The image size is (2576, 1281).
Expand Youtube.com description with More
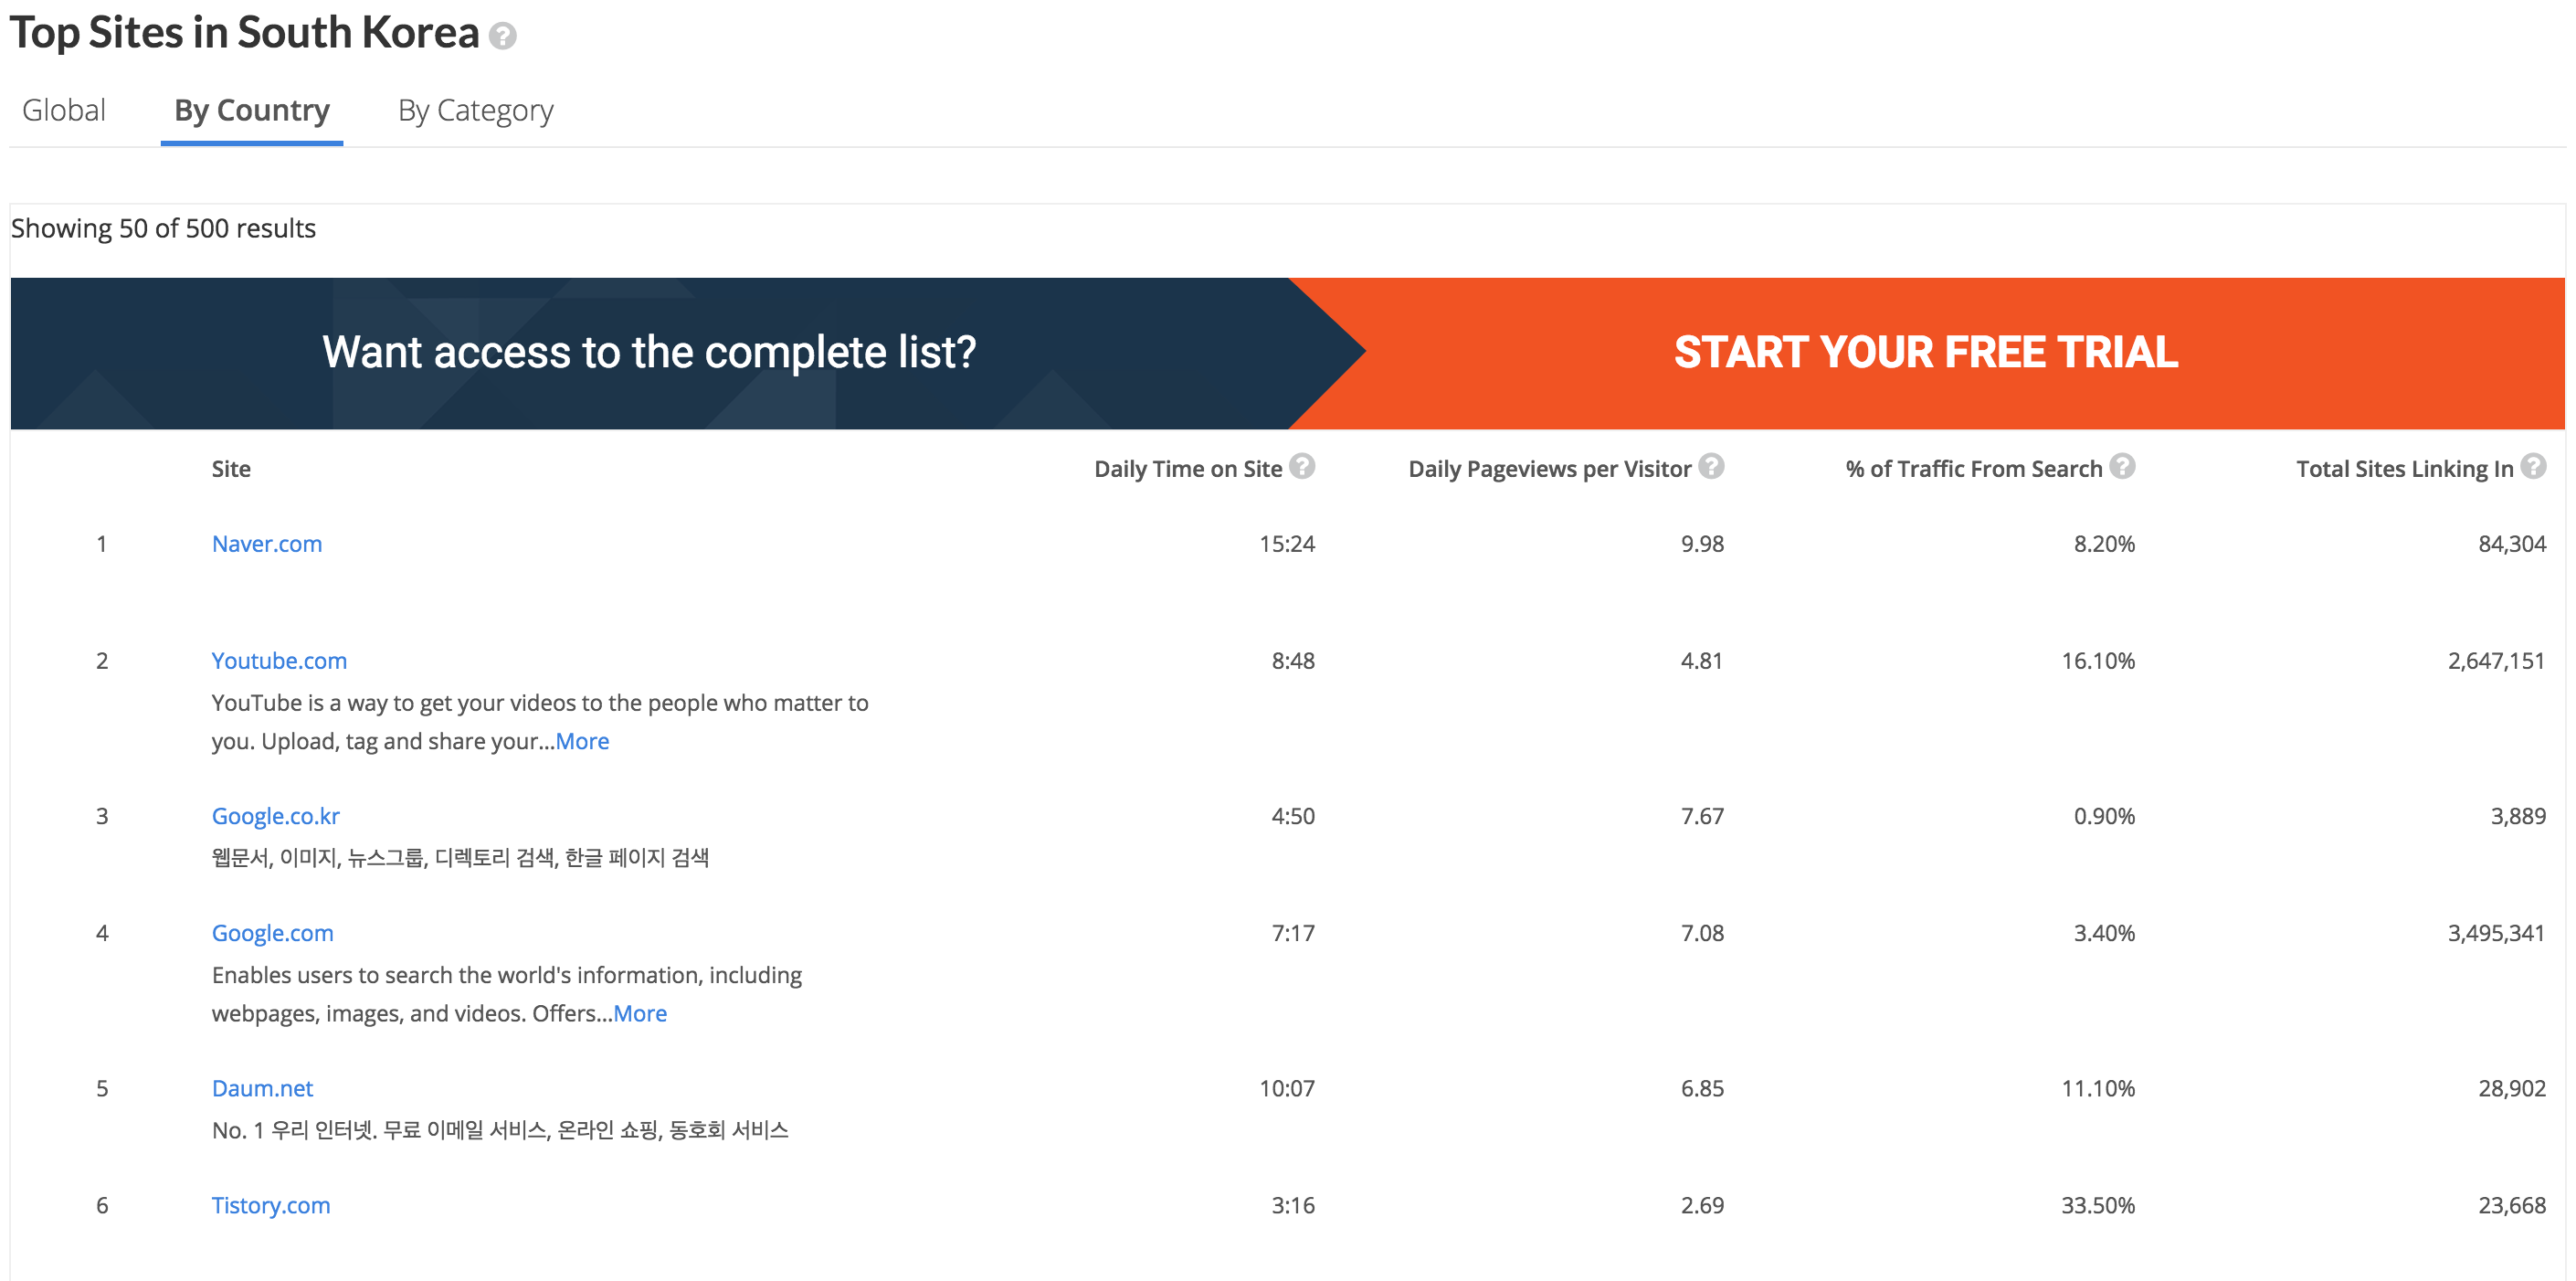pos(582,741)
